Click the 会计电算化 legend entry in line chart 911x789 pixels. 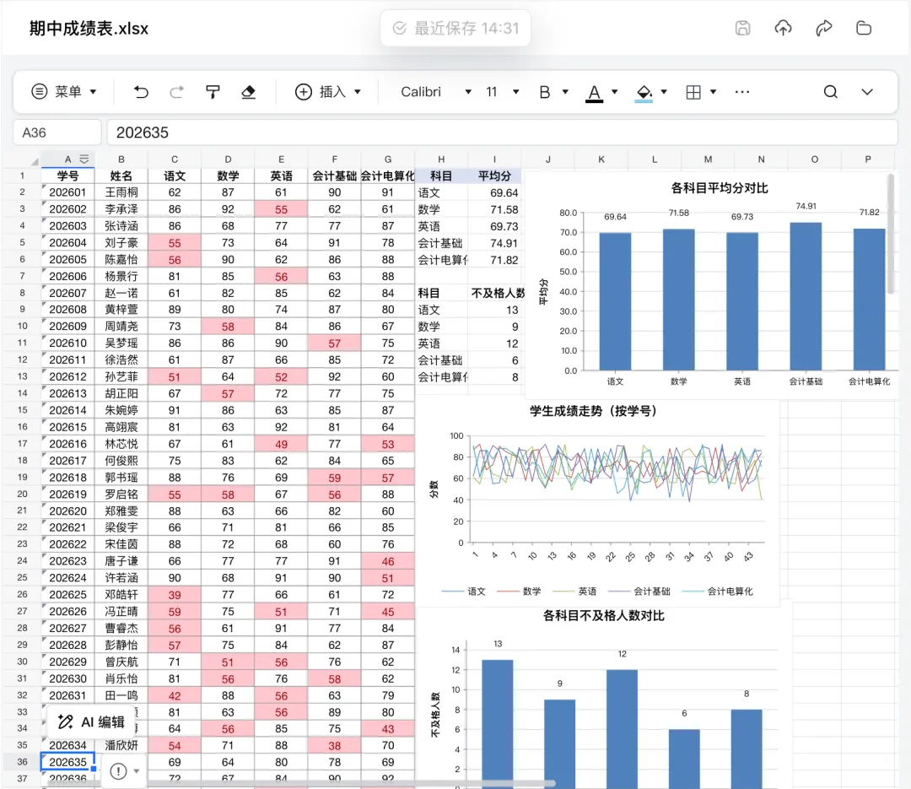pyautogui.click(x=718, y=592)
